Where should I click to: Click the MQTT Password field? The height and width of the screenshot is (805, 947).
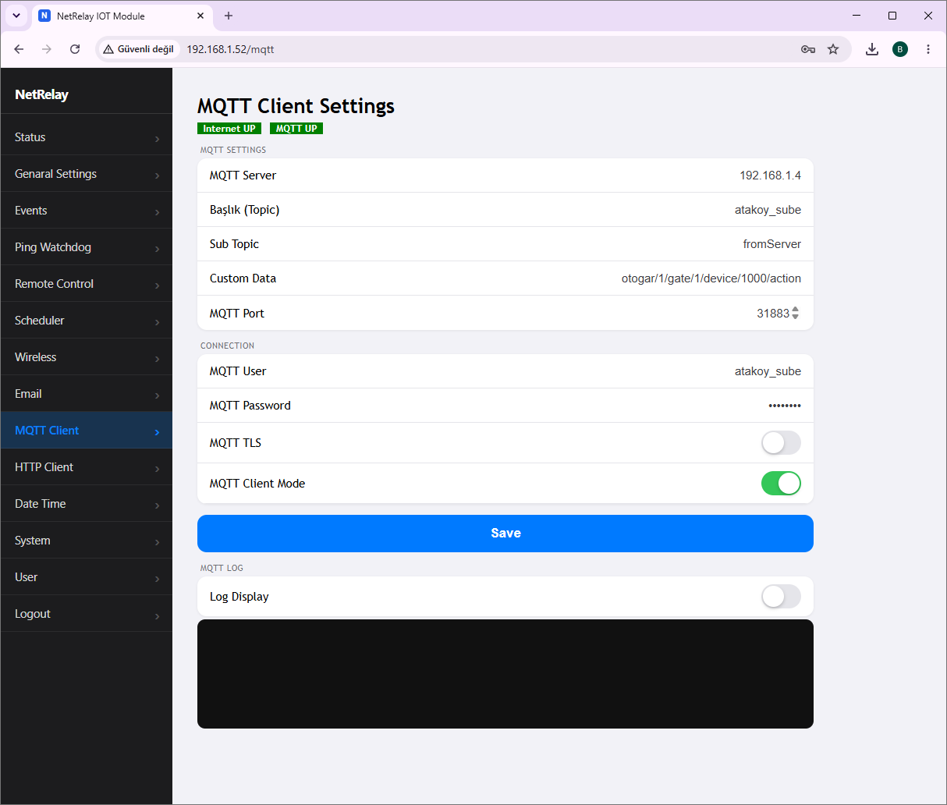784,406
